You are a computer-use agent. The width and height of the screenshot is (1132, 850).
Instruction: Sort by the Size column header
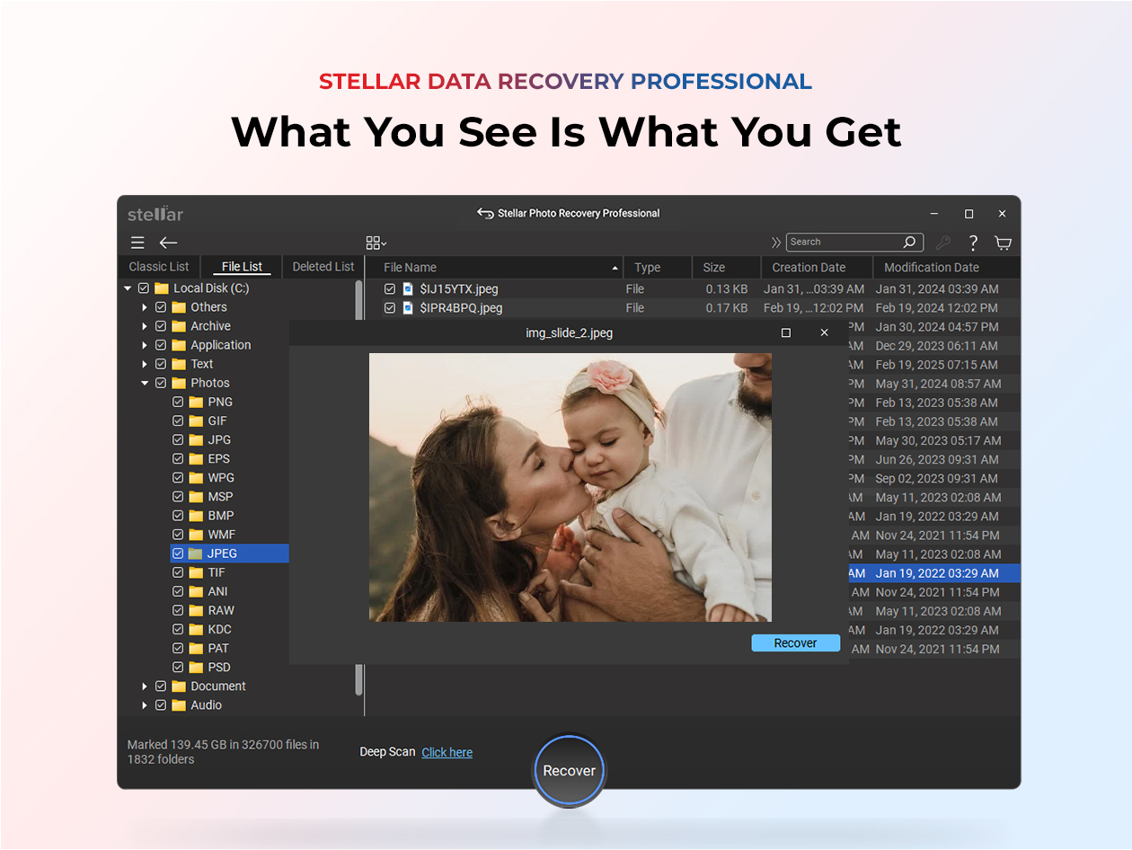pyautogui.click(x=726, y=268)
